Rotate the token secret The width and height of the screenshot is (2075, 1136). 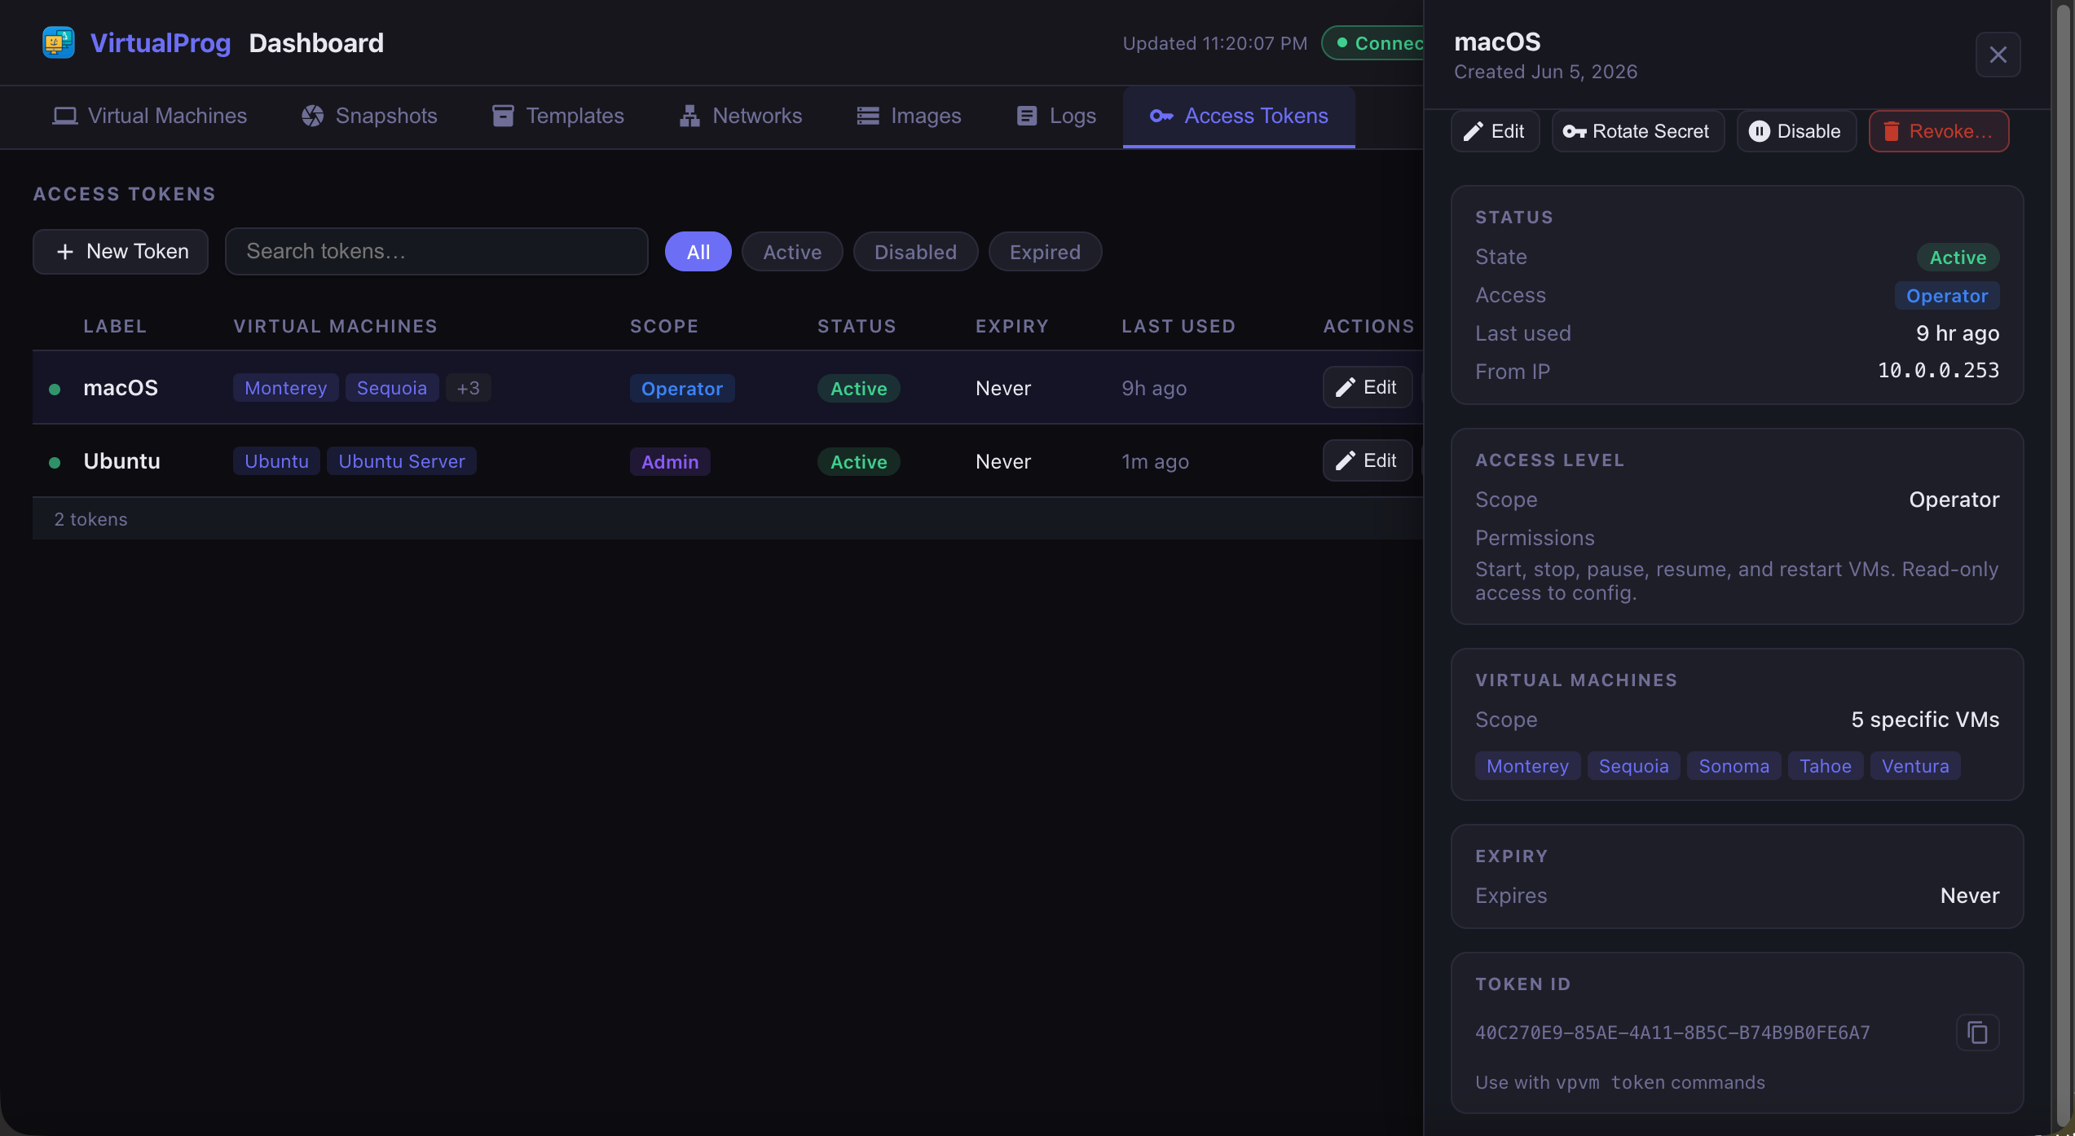[x=1638, y=131]
